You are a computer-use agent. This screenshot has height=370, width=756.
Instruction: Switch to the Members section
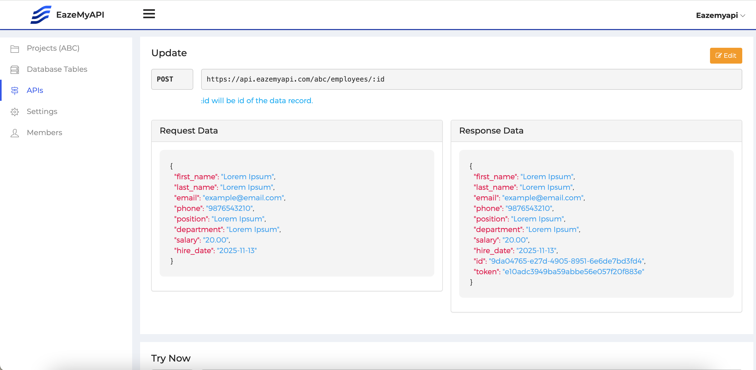[x=44, y=133]
